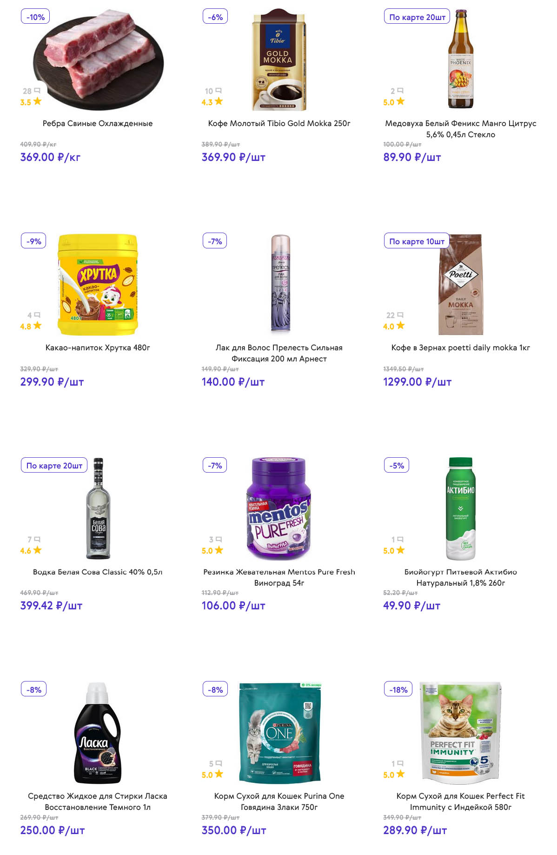Click the По карте 10шт badge on Poetti coffee
This screenshot has width=557, height=855.
pyautogui.click(x=417, y=241)
